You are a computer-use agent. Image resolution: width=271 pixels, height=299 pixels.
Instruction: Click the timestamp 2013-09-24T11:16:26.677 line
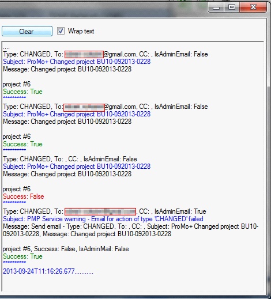tap(48, 271)
